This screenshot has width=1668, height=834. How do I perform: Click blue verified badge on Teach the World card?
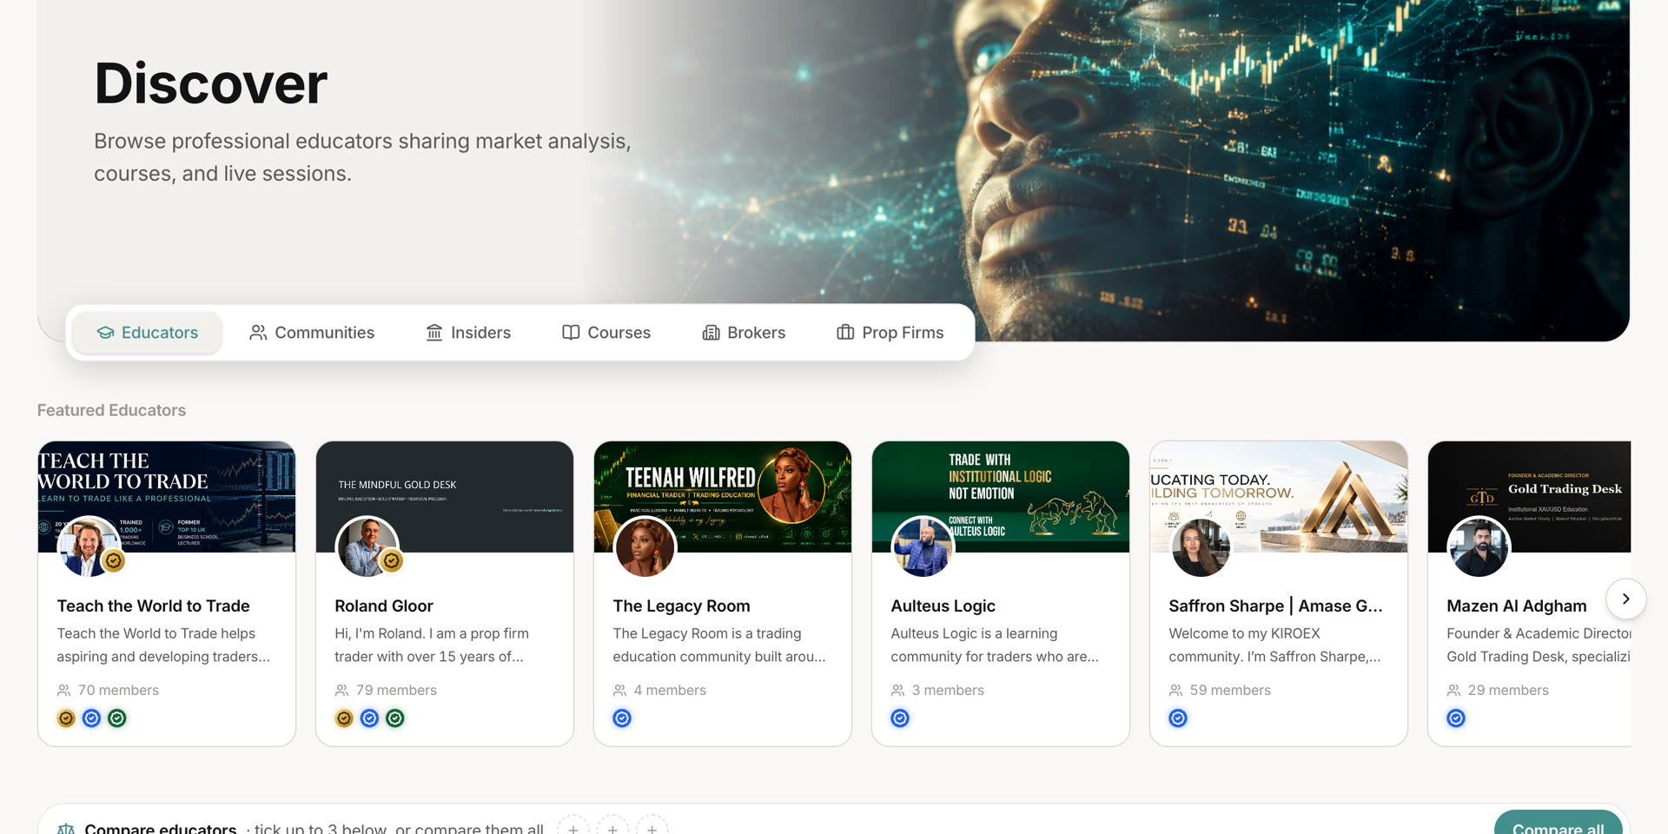(91, 718)
